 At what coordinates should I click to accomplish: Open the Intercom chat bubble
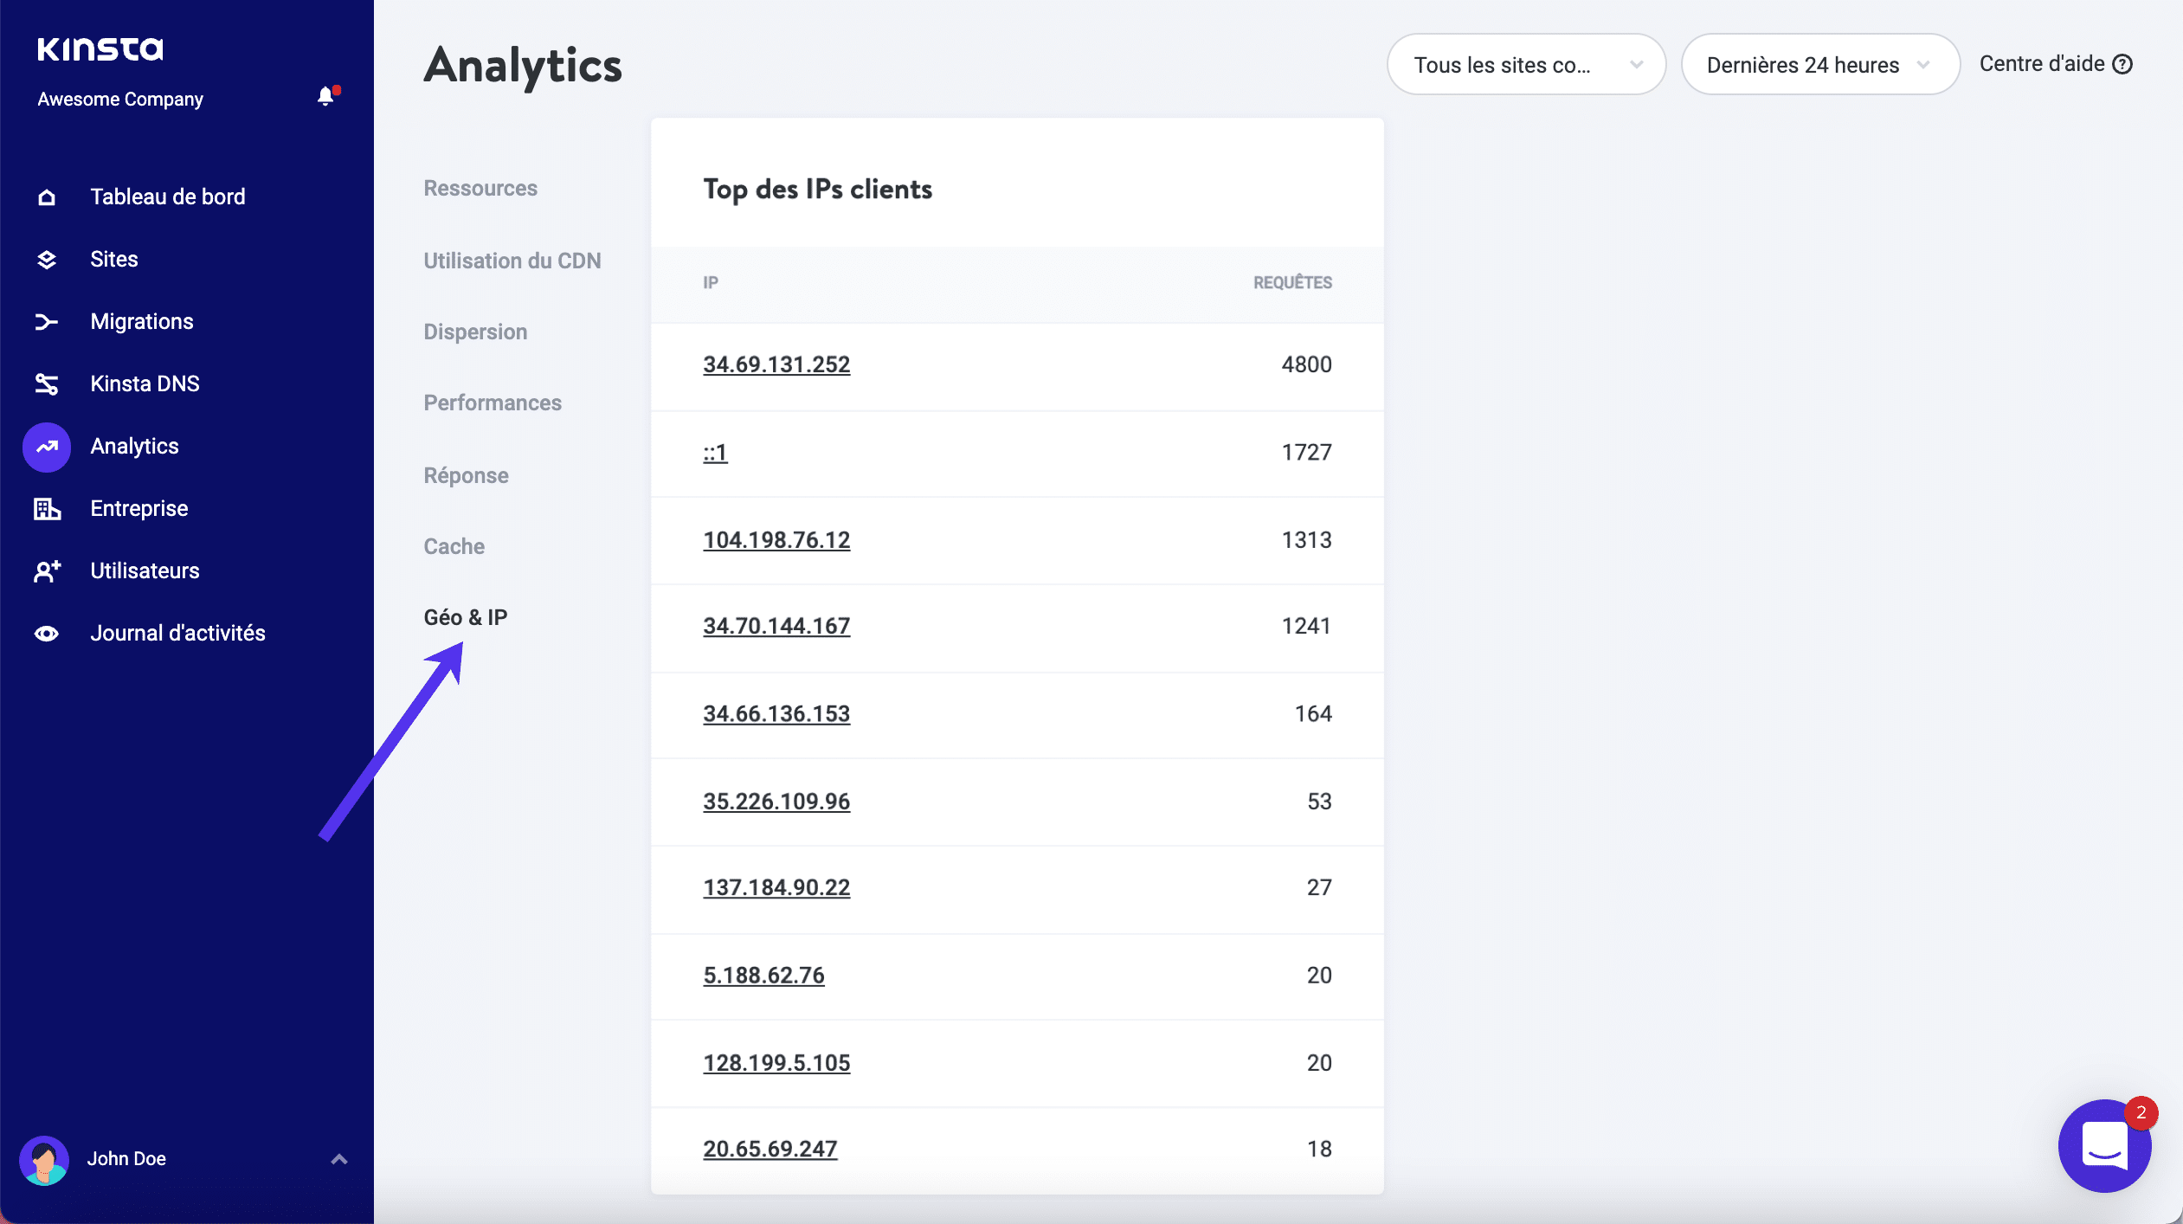click(x=2105, y=1146)
